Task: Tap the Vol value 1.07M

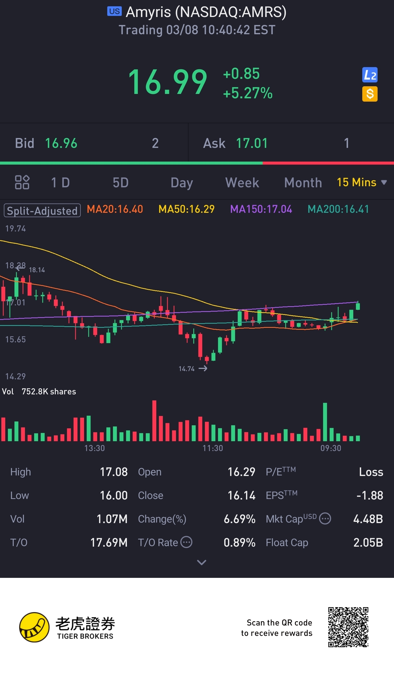Action: [112, 519]
